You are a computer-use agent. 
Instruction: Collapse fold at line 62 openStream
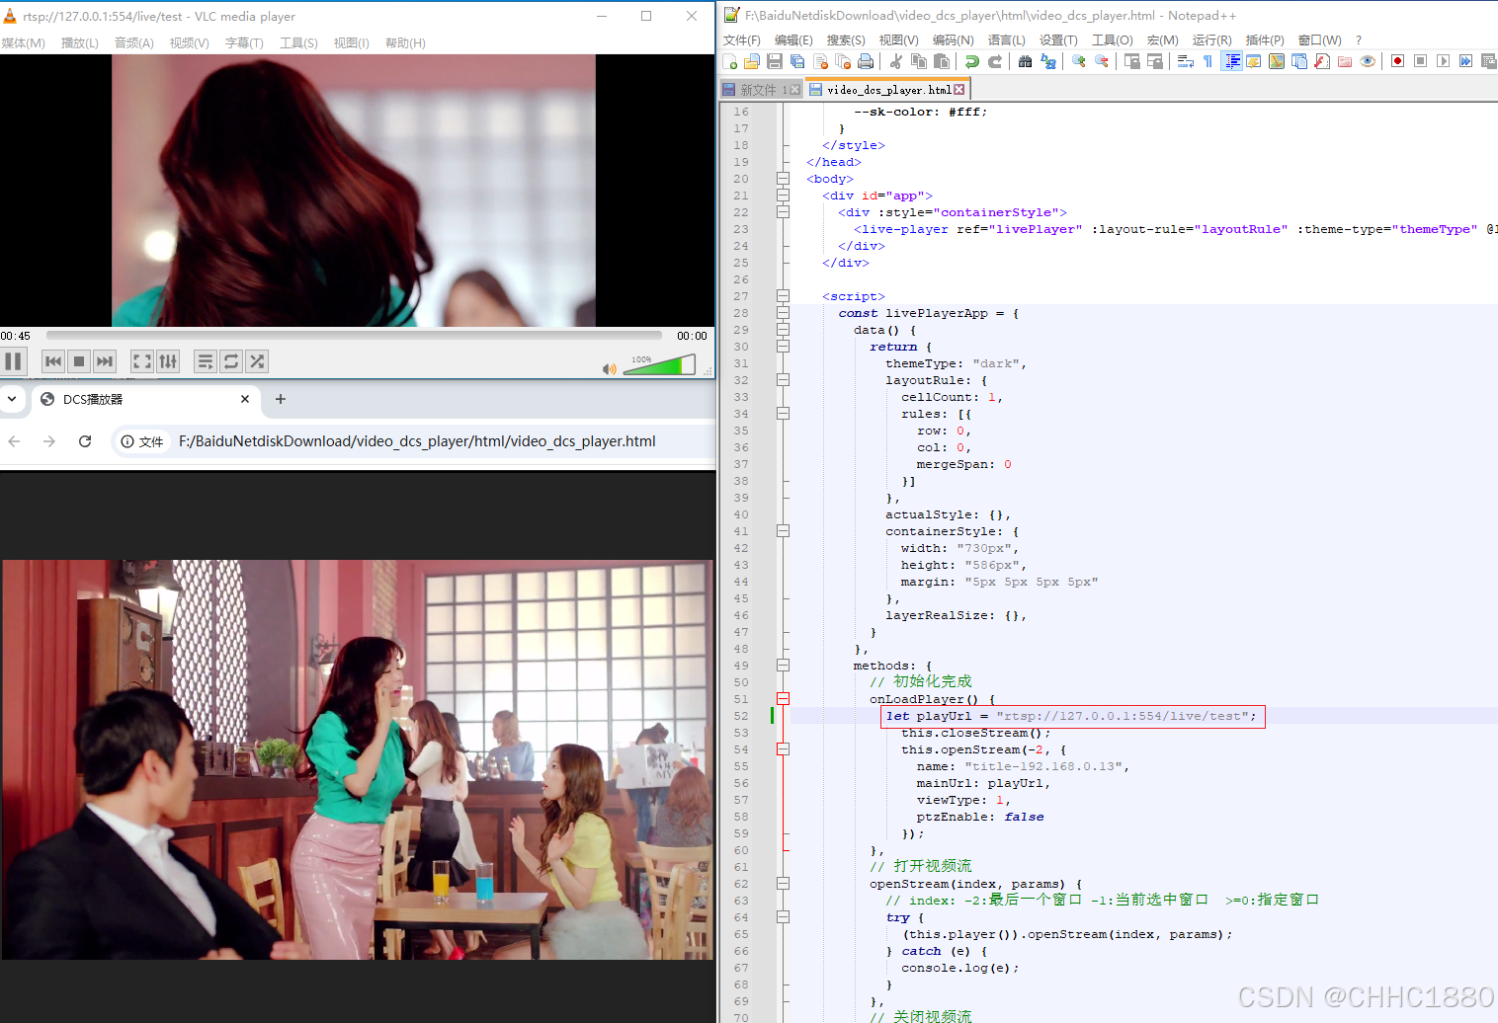point(783,884)
